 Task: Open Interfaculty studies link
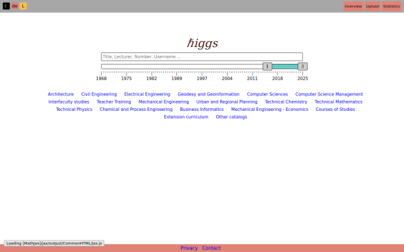tap(69, 102)
